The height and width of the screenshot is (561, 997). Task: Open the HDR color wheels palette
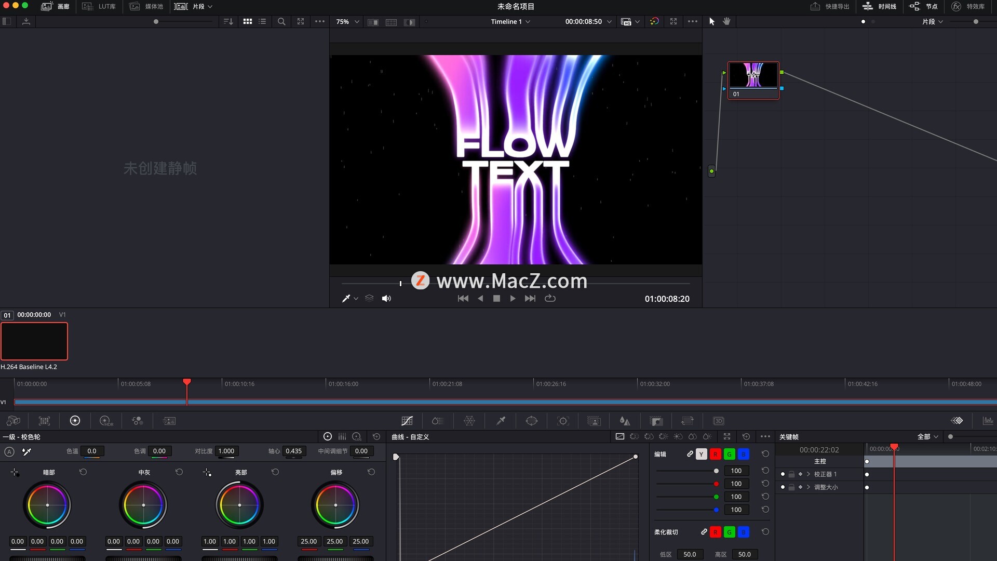(x=106, y=421)
